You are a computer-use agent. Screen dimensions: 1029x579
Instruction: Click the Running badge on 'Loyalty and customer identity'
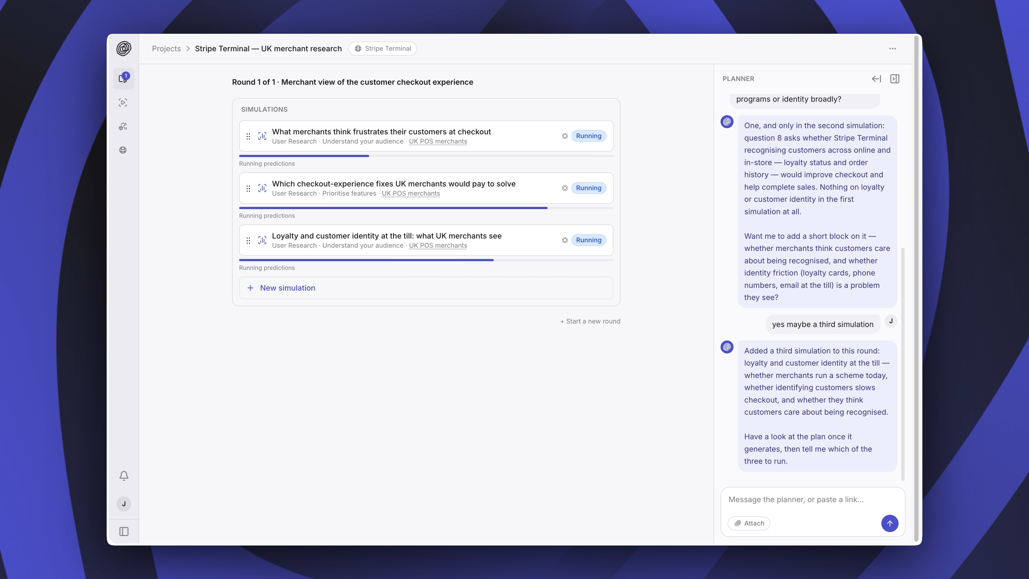[588, 240]
